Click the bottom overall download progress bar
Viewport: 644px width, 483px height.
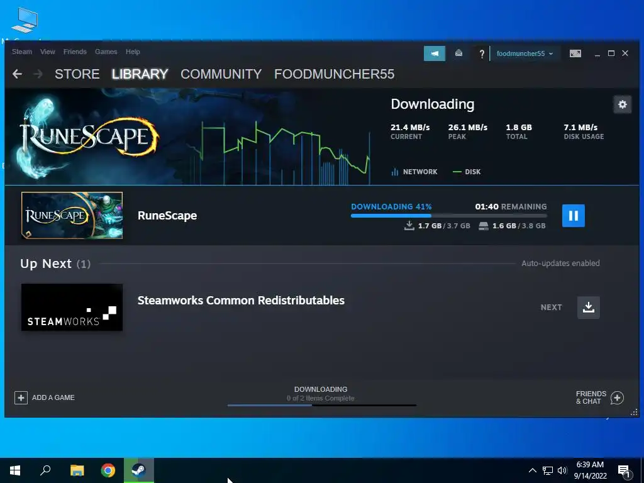tap(322, 406)
